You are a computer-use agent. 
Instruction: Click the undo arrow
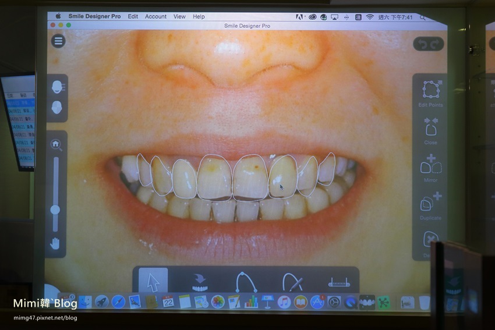tap(422, 44)
